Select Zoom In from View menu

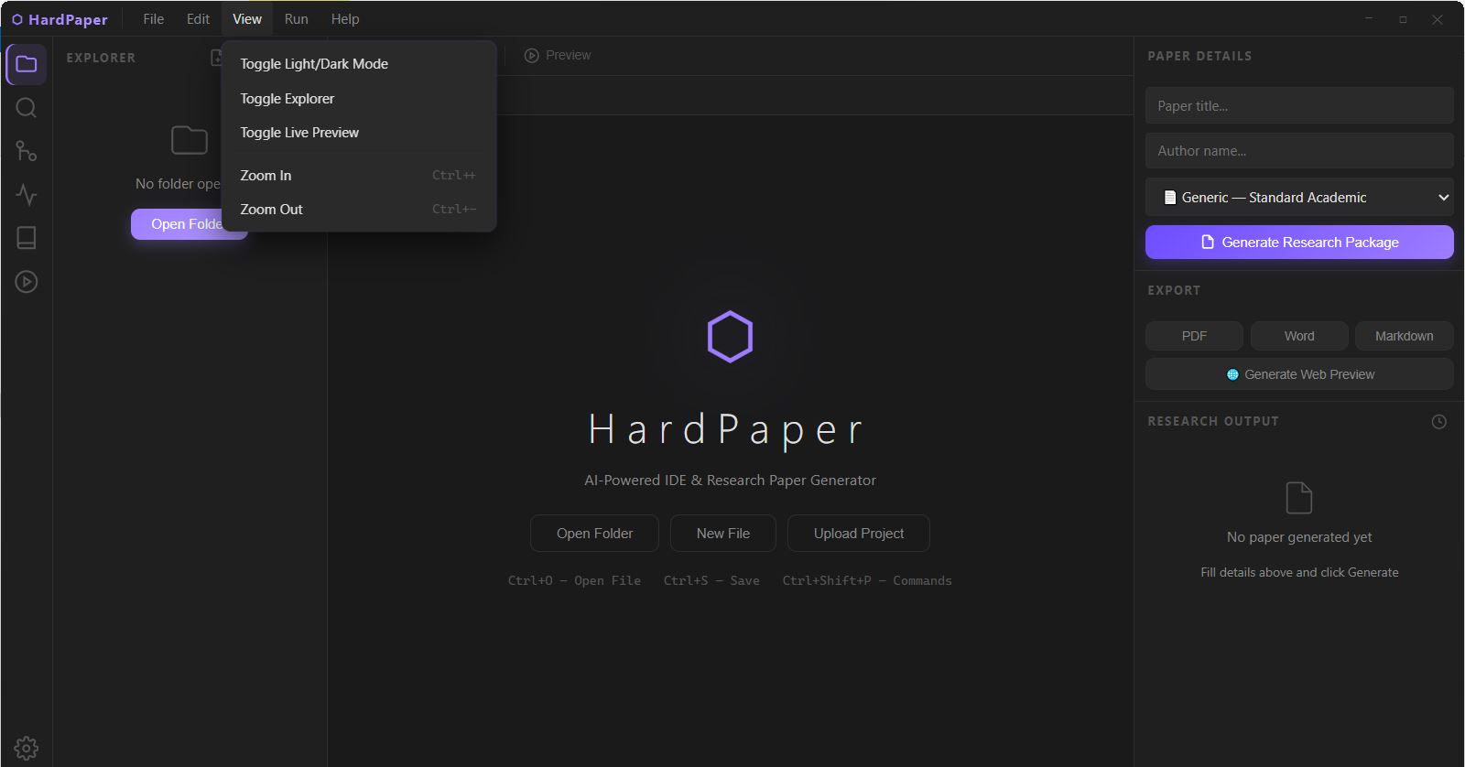pyautogui.click(x=359, y=176)
